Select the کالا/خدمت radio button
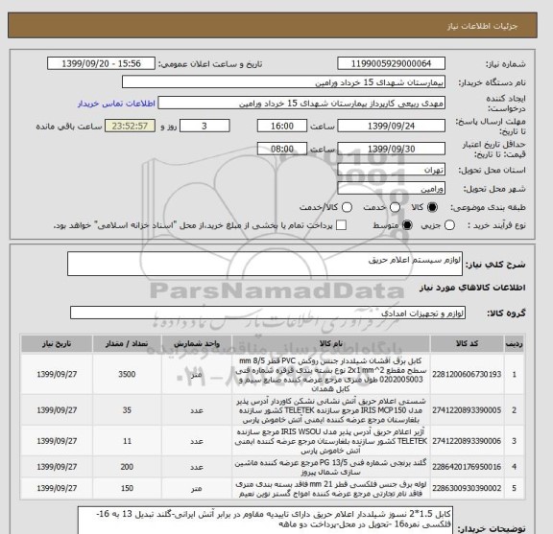The image size is (553, 534). click(347, 207)
